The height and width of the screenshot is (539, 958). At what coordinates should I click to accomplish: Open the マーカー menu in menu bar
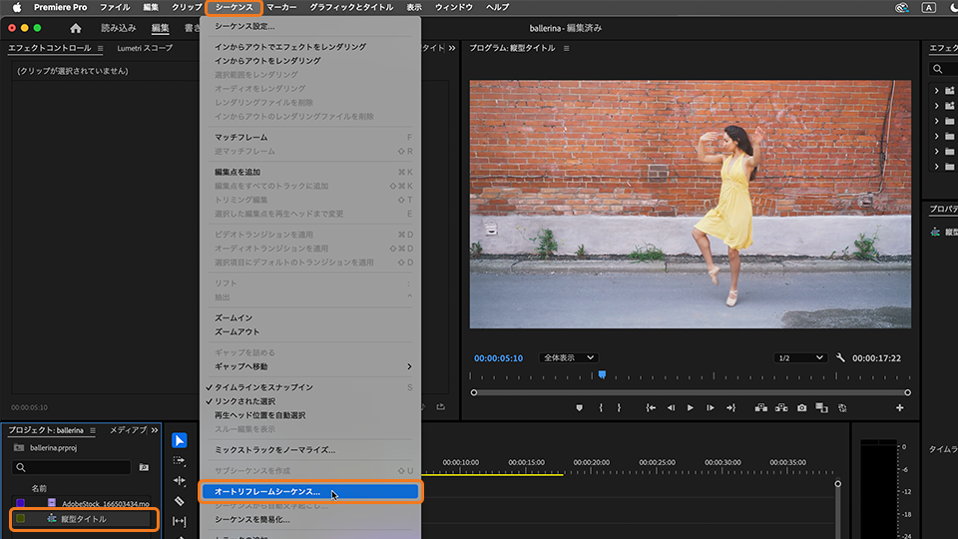[281, 7]
